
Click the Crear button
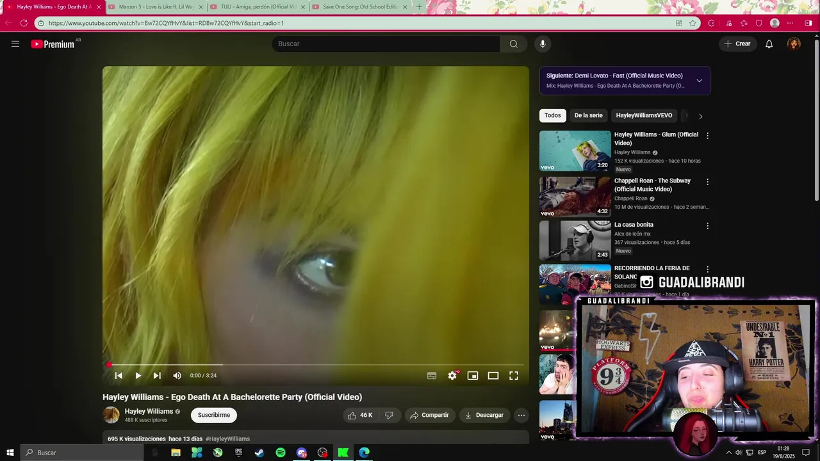click(737, 44)
